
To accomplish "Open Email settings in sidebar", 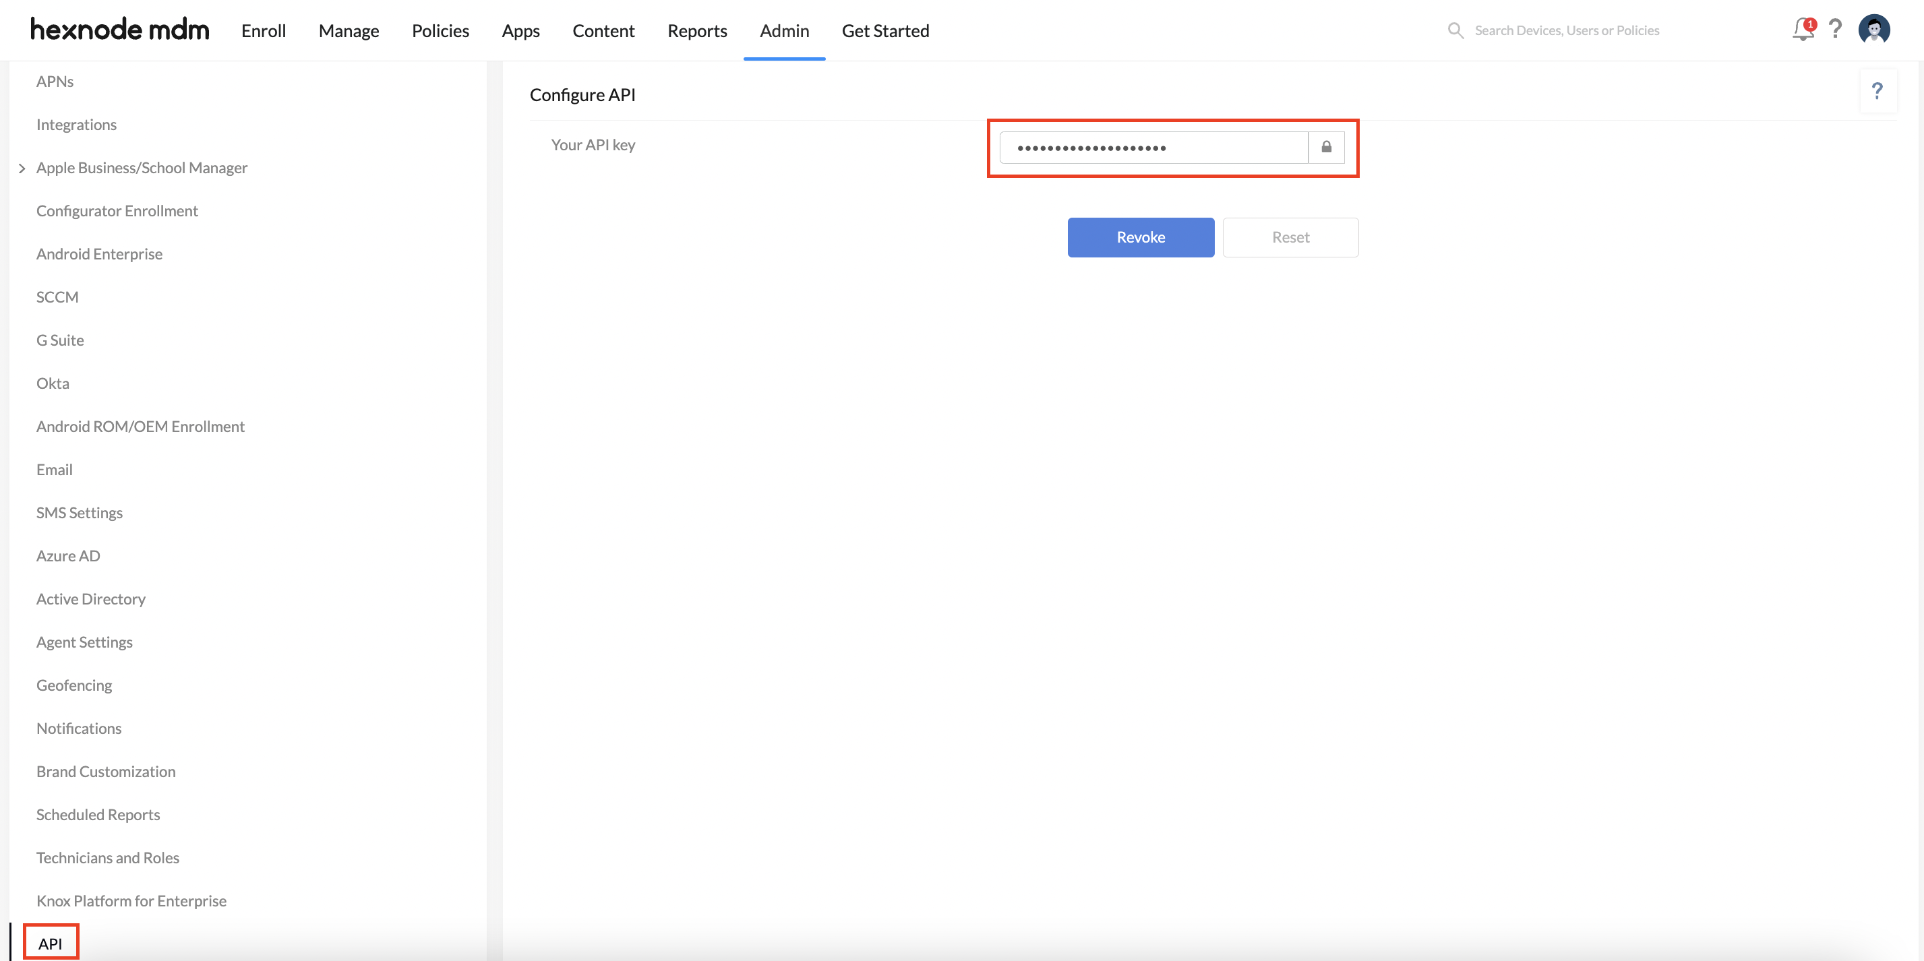I will pyautogui.click(x=55, y=470).
